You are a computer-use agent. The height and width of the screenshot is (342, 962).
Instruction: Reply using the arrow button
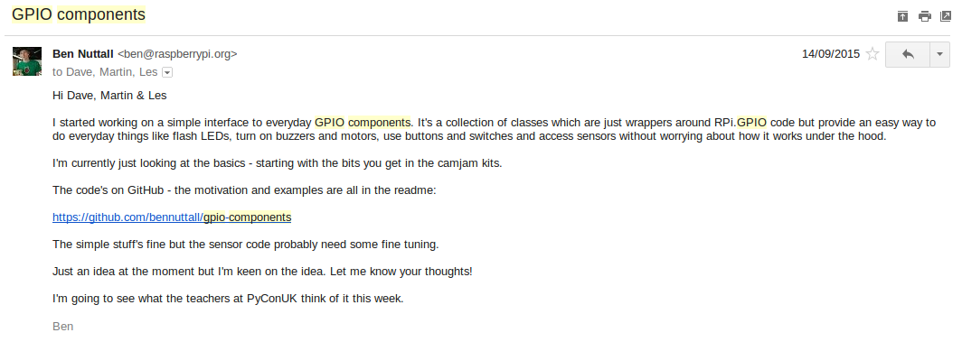coord(908,54)
